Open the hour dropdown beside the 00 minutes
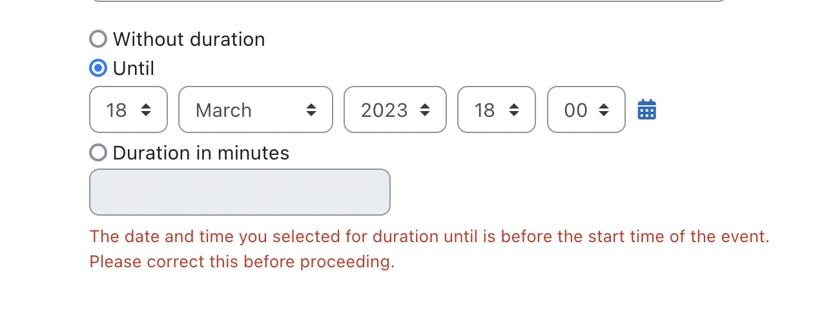Viewport: 815px width, 319px height. [x=497, y=110]
